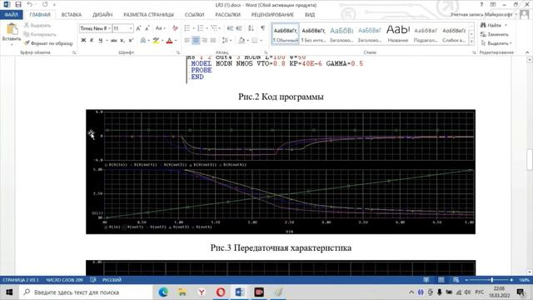Apply the Обычный style
Viewport: 533px width, 300px height.
click(286, 34)
